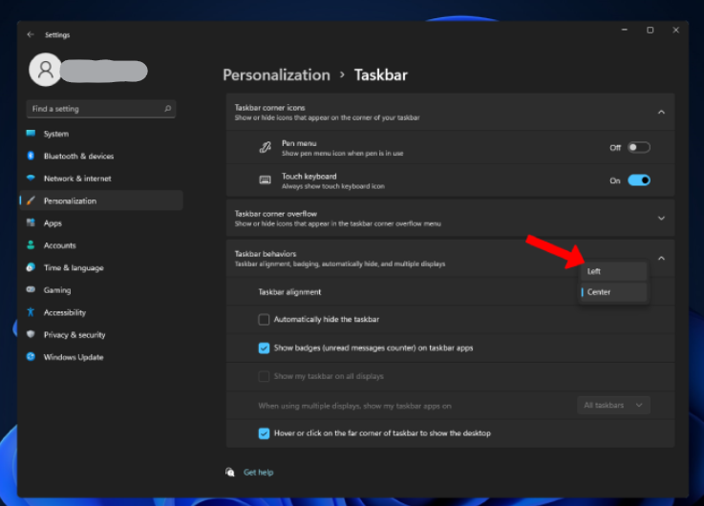Click the Windows Update sync icon
This screenshot has width=704, height=506.
(x=31, y=357)
